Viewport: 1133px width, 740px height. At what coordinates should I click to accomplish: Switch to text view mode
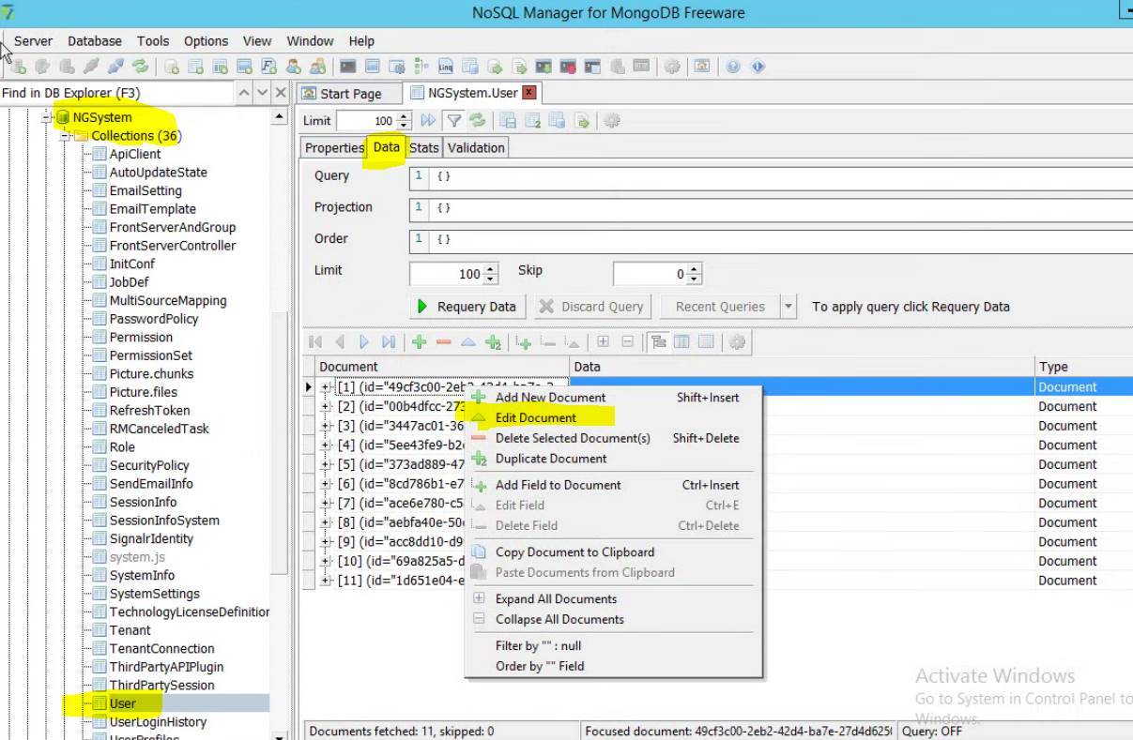(706, 342)
